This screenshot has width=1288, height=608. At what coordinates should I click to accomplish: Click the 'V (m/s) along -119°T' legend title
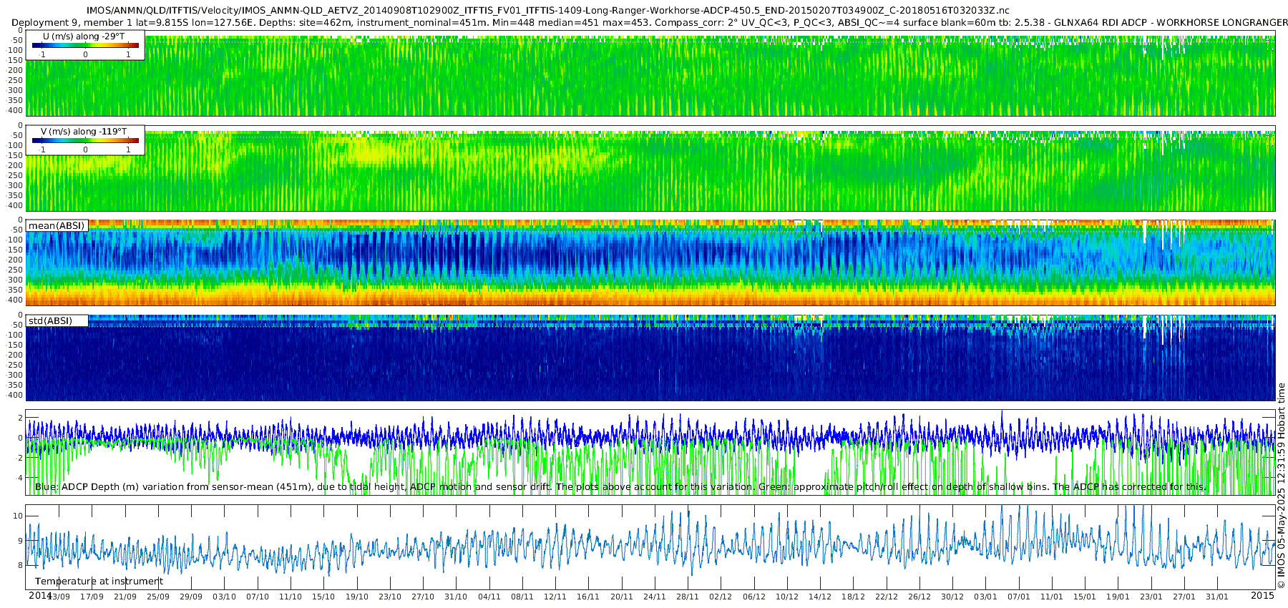click(x=84, y=132)
